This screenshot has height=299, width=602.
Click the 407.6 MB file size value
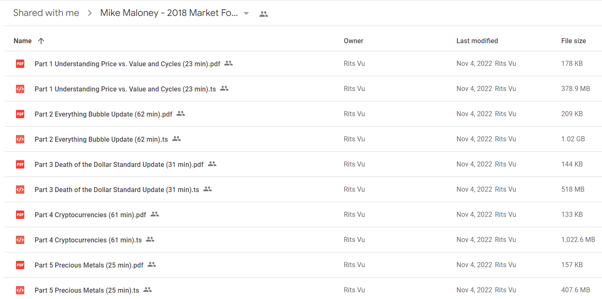[x=576, y=290]
